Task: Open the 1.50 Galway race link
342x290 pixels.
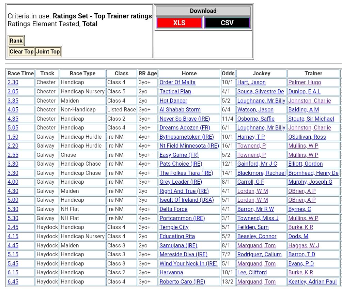Action: click(13, 137)
